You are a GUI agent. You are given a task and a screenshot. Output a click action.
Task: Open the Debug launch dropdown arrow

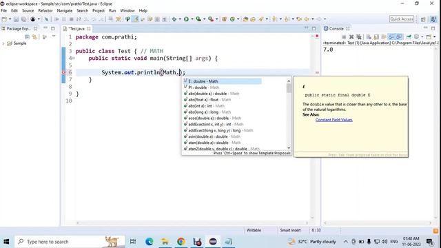point(180,19)
